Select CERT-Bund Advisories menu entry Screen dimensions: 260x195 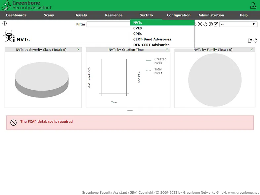click(162, 39)
